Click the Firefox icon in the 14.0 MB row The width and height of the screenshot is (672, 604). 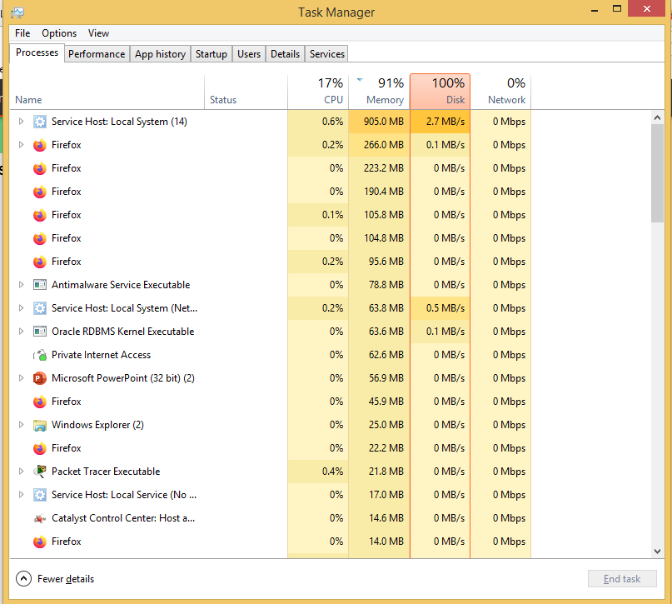(x=40, y=542)
